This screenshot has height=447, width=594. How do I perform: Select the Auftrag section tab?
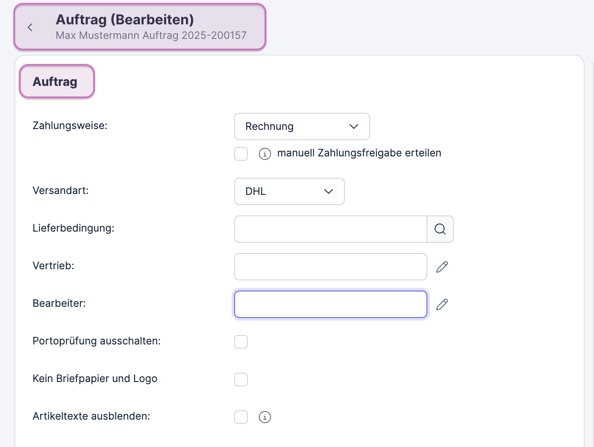(x=55, y=82)
